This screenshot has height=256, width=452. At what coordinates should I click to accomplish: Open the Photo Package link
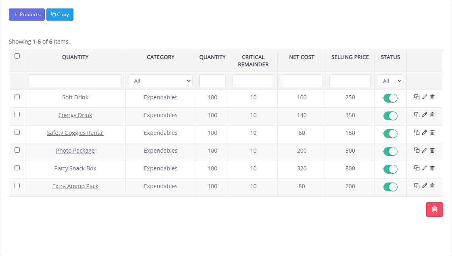pyautogui.click(x=75, y=151)
